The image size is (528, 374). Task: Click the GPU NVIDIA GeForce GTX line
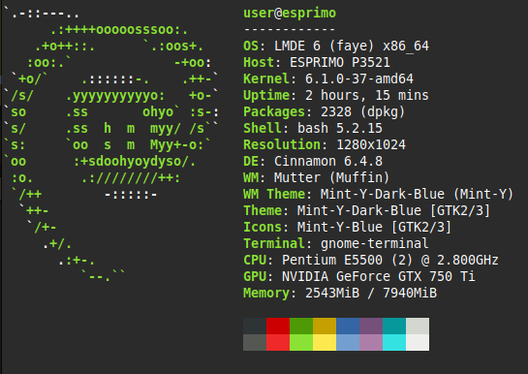click(x=359, y=276)
